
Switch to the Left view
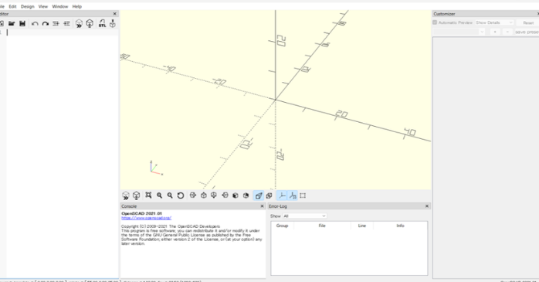225,195
